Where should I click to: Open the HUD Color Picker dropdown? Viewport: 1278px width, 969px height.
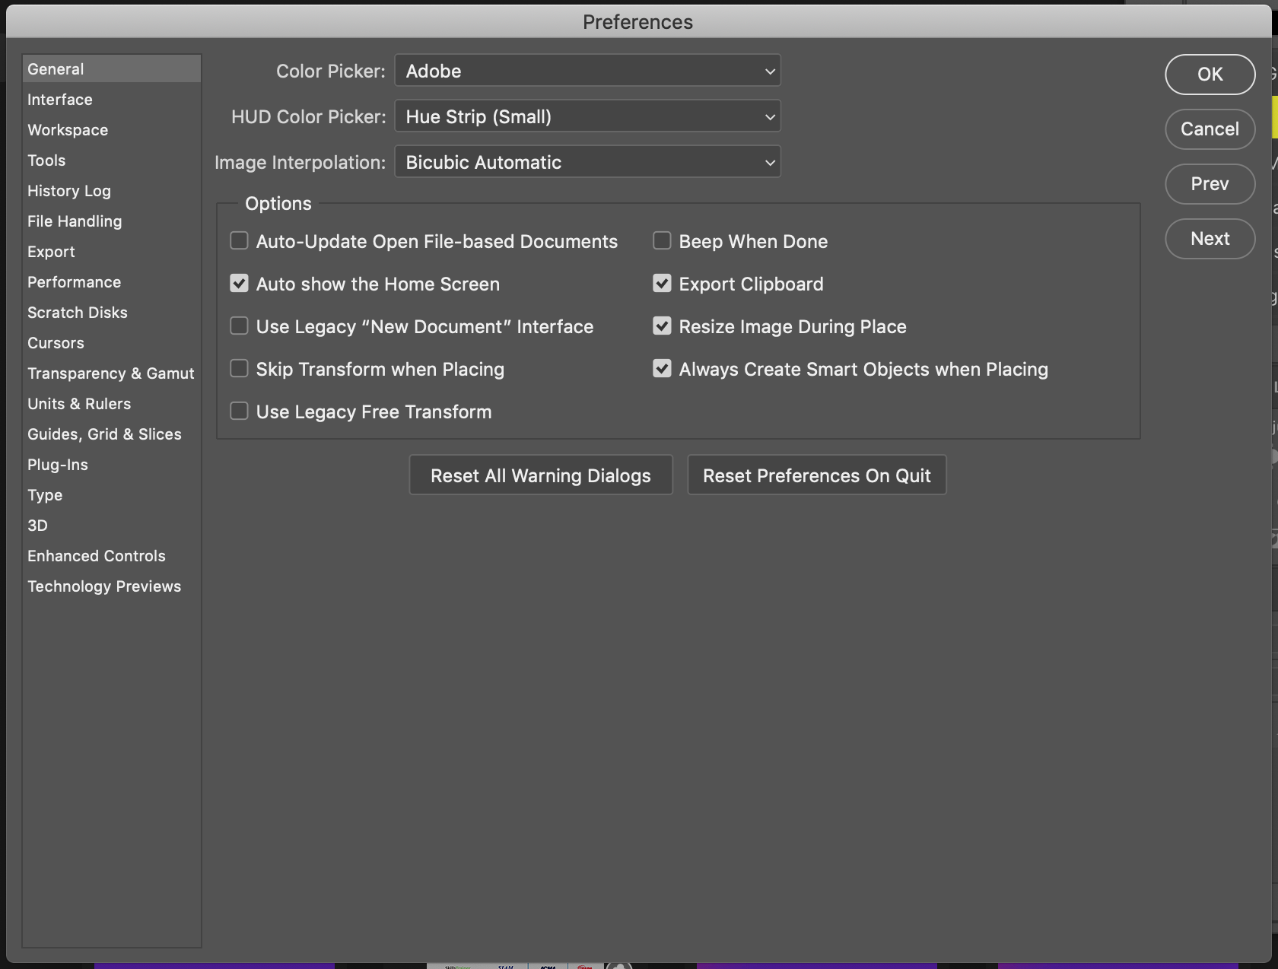click(x=587, y=116)
